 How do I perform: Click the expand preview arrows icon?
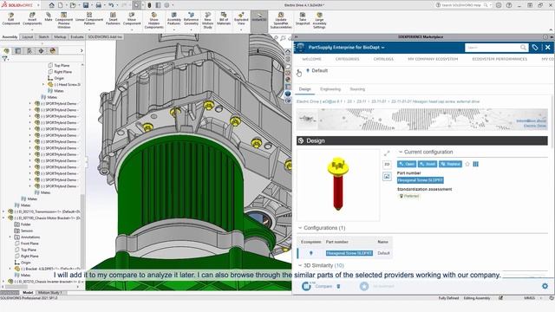pos(387,153)
